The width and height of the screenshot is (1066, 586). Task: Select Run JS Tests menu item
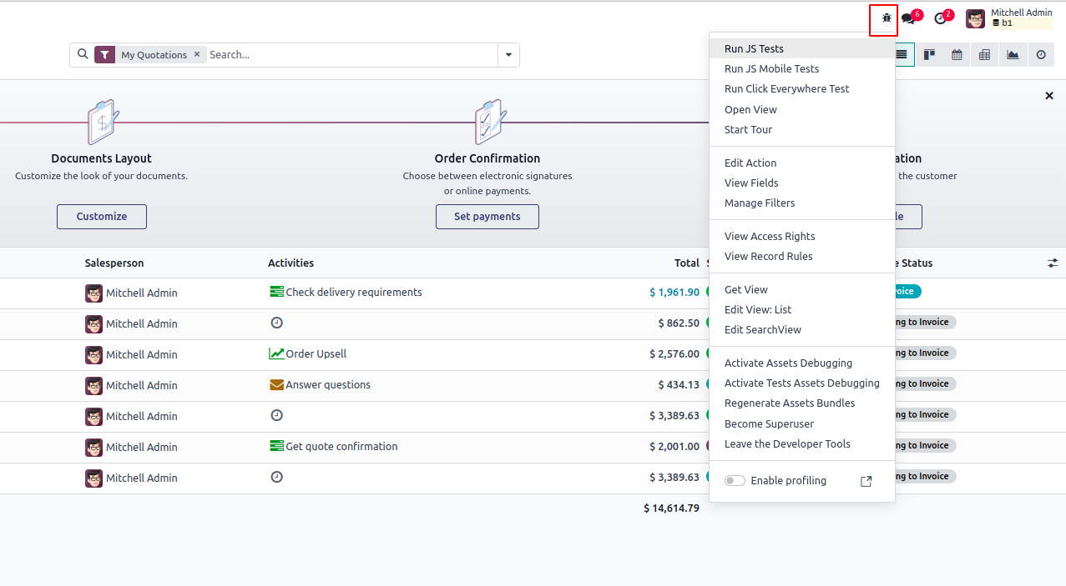coord(754,48)
